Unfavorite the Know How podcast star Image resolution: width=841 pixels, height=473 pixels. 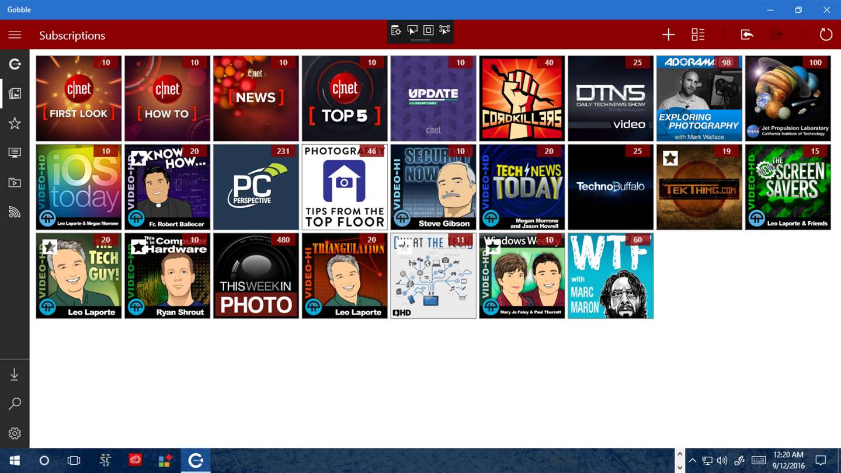(138, 158)
